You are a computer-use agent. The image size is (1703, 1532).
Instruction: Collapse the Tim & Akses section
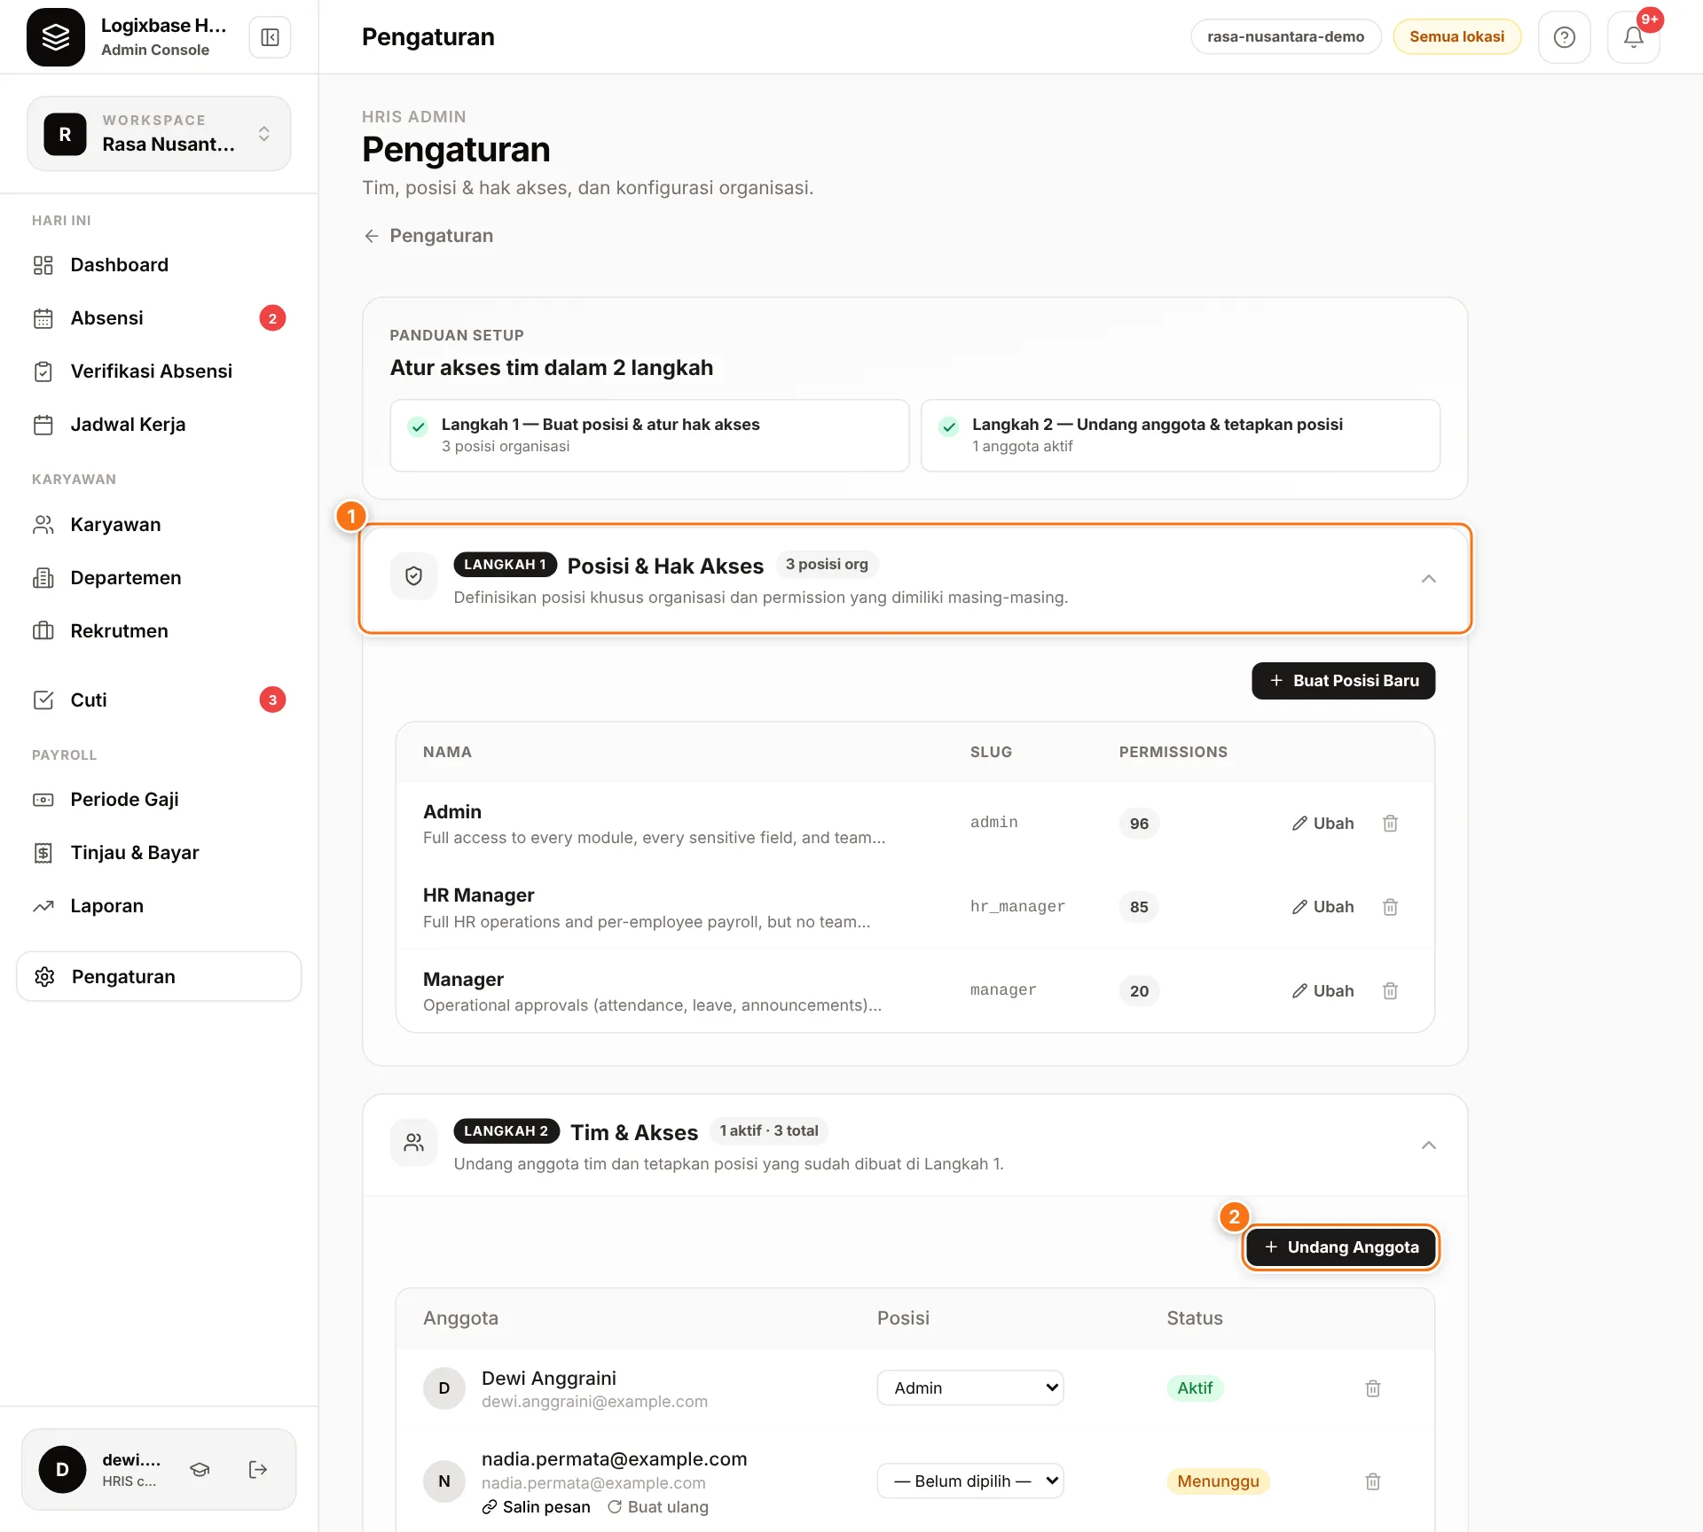click(x=1428, y=1145)
